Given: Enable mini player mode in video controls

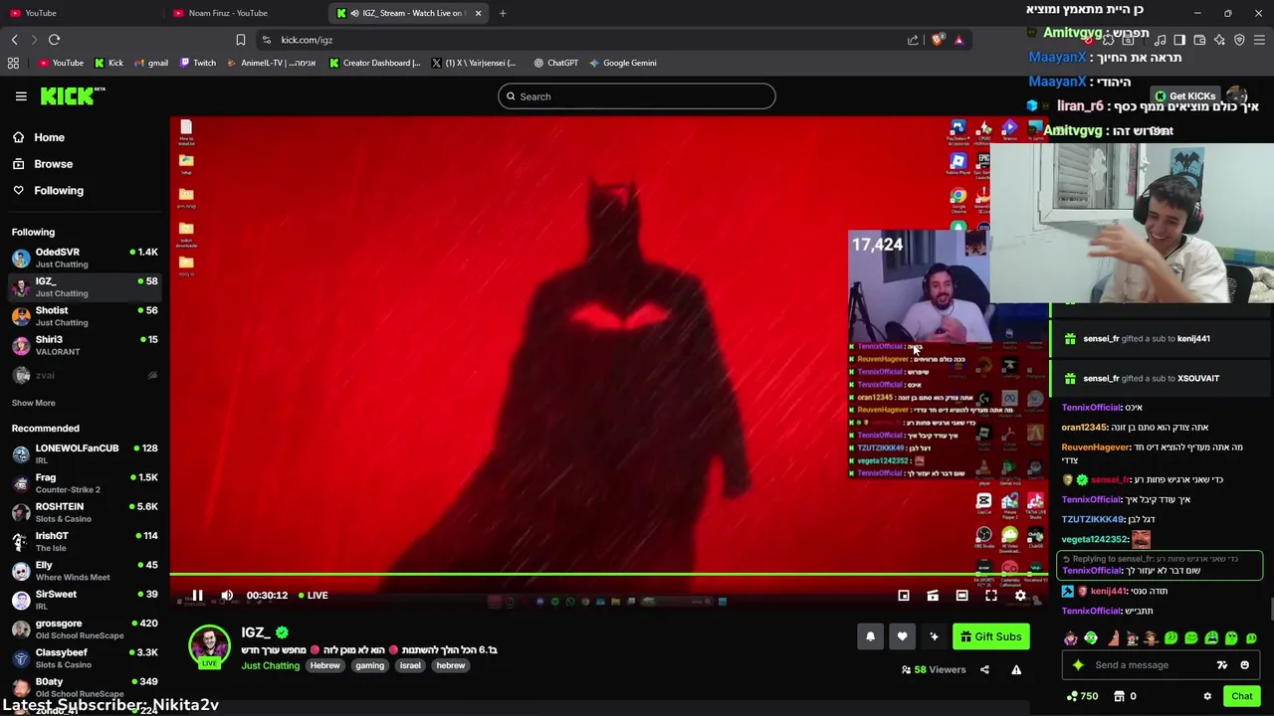Looking at the screenshot, I should point(904,596).
